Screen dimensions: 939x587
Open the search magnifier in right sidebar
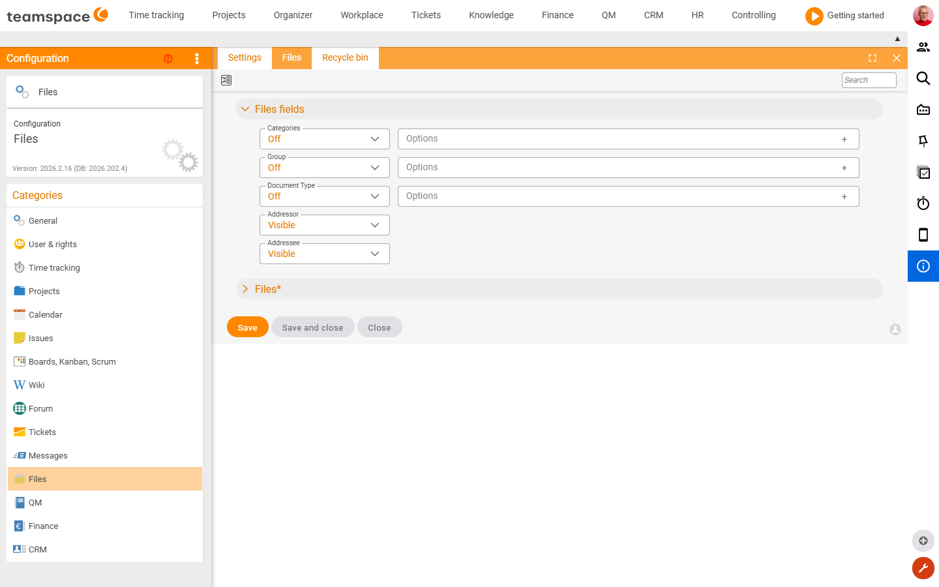(923, 78)
